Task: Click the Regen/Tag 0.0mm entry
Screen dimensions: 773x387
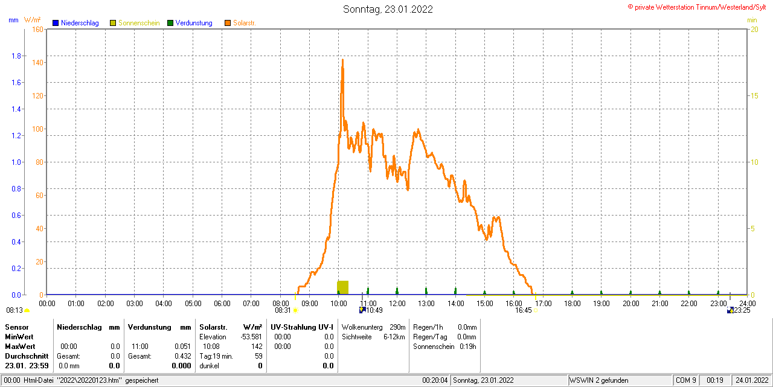Action: coord(444,337)
